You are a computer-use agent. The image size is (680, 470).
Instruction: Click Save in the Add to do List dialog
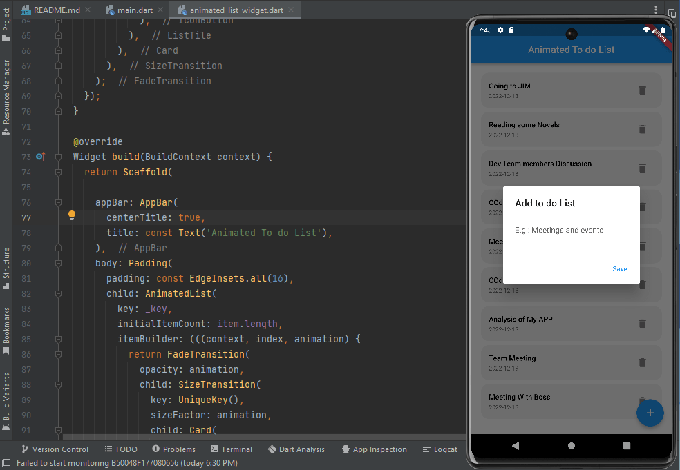(x=620, y=269)
